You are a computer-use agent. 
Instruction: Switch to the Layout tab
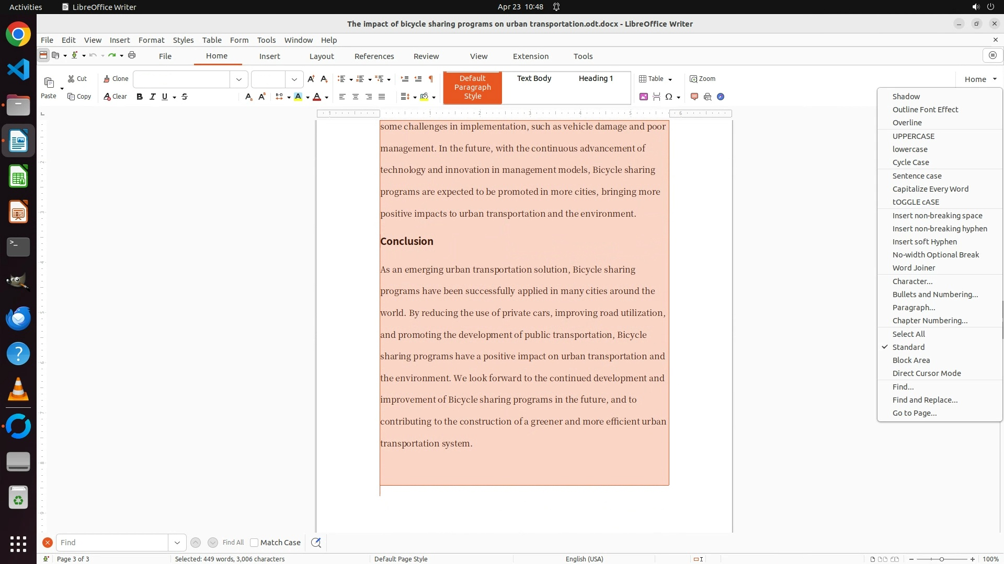[x=321, y=56]
